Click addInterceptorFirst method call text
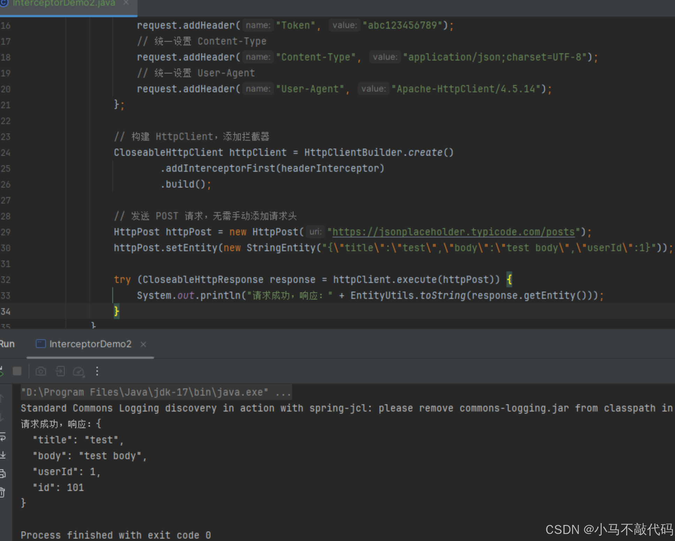 click(x=220, y=168)
